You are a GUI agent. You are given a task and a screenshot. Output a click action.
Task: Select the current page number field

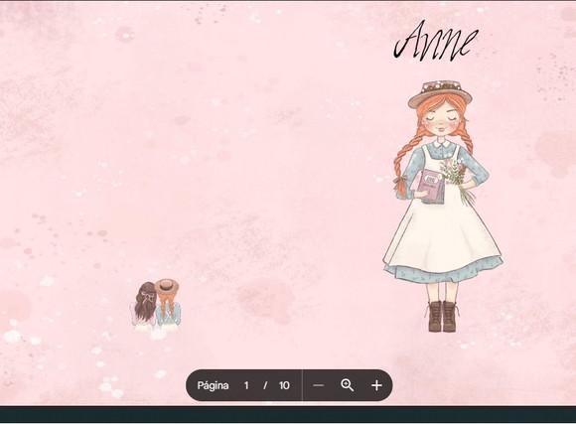(246, 385)
